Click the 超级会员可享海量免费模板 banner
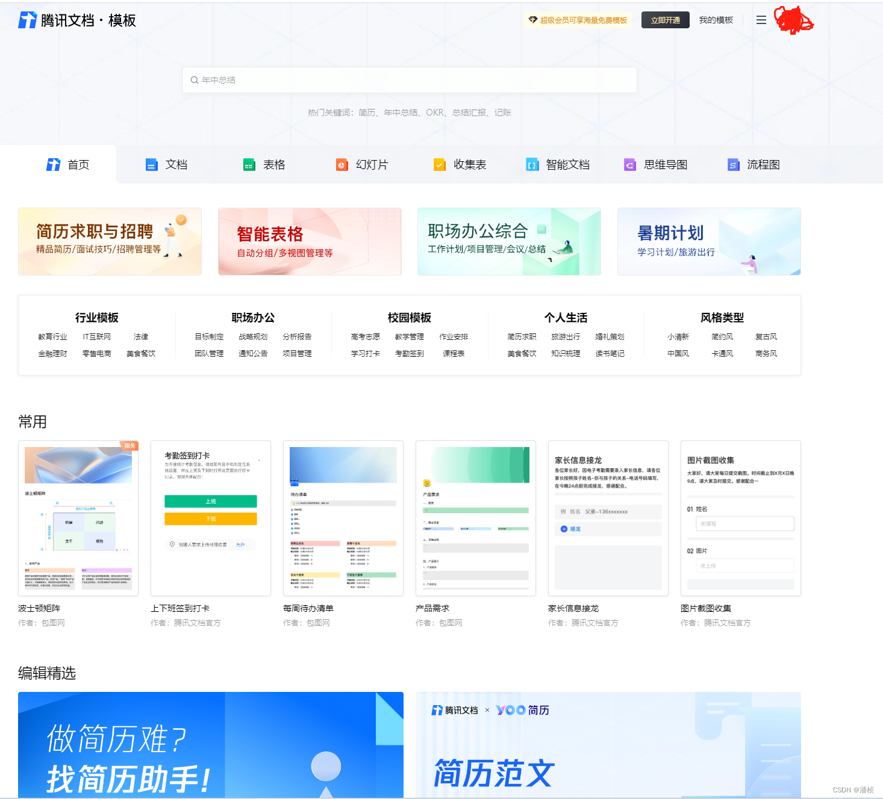This screenshot has width=883, height=799. tap(578, 20)
